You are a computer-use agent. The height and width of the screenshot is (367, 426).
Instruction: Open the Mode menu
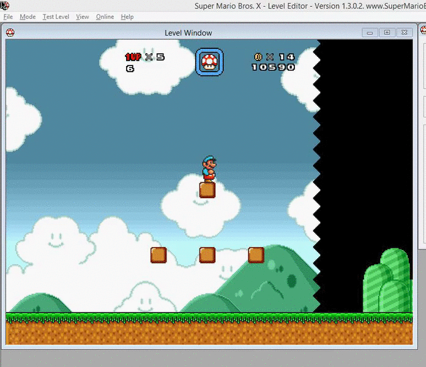(28, 17)
